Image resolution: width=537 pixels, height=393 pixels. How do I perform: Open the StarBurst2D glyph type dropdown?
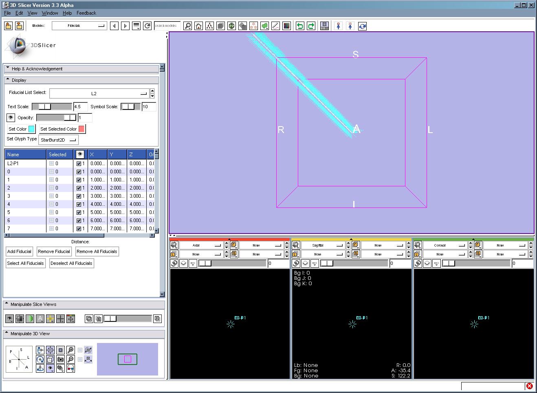(58, 140)
